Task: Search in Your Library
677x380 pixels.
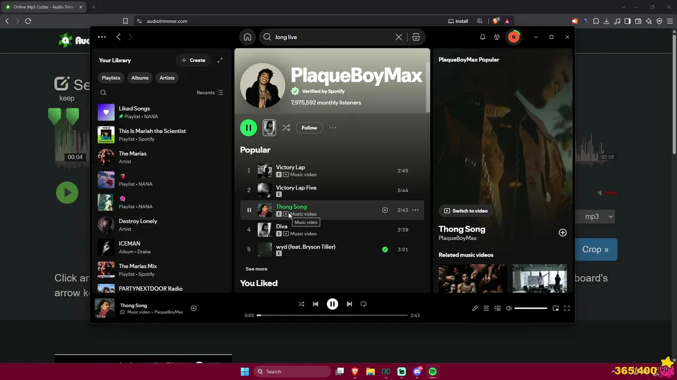Action: point(103,93)
